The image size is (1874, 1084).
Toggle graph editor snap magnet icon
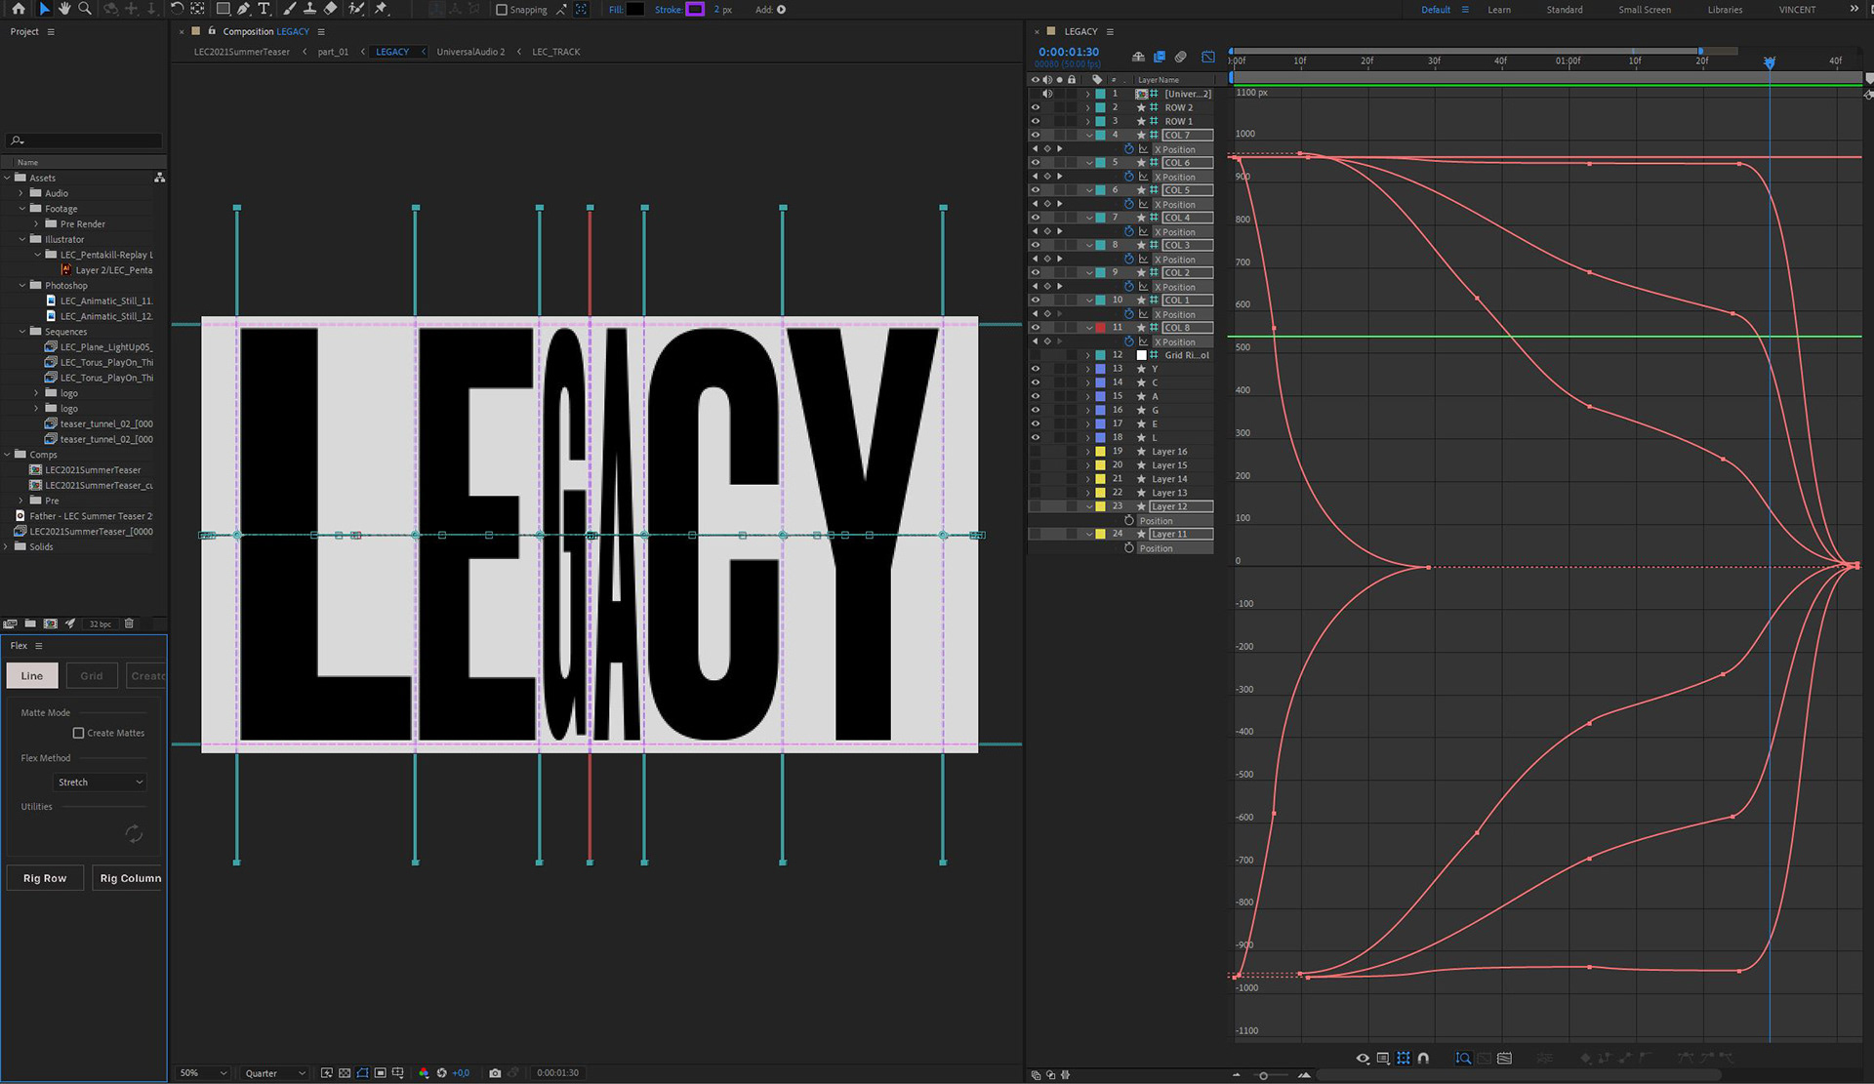pos(1423,1058)
